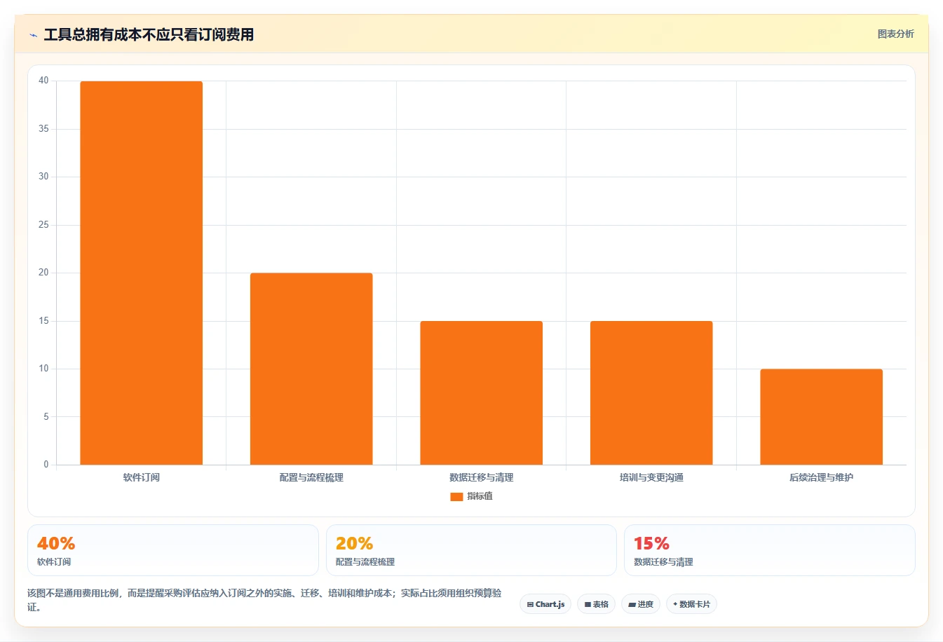Toggle the 指标值 legend color swatch

pyautogui.click(x=456, y=496)
